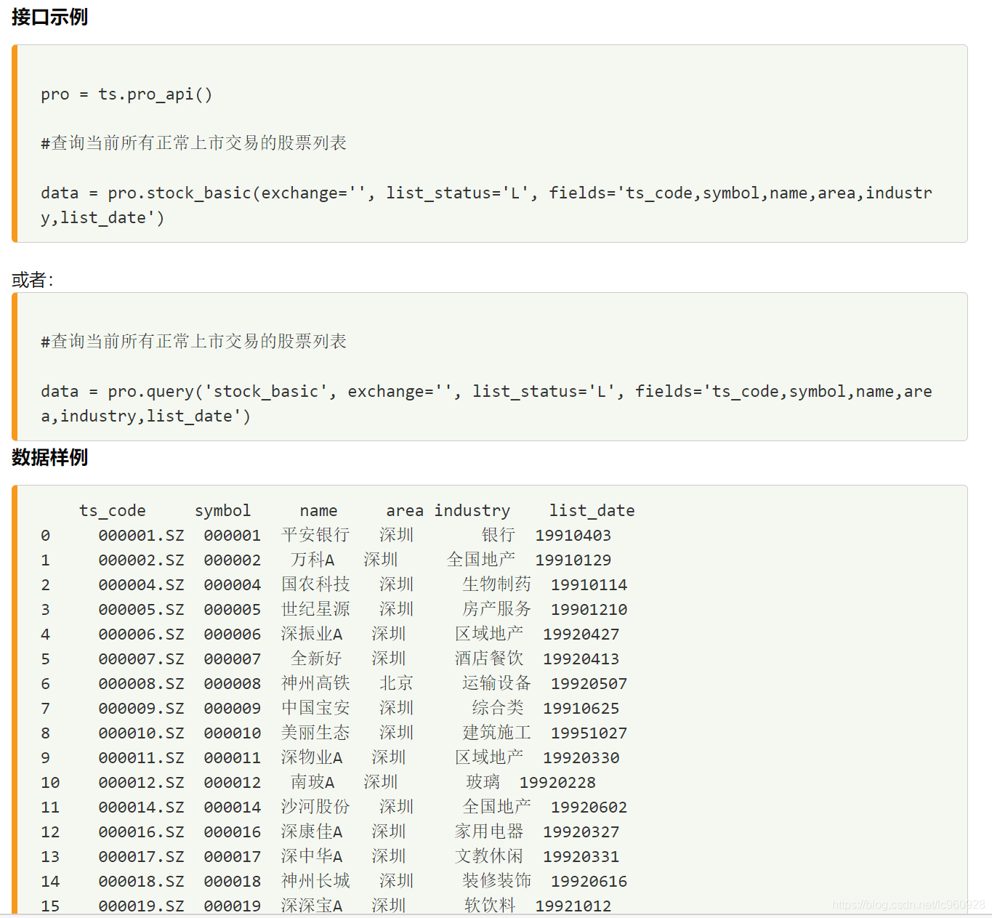
Task: Click the industry 建筑施工
Action: pyautogui.click(x=497, y=733)
